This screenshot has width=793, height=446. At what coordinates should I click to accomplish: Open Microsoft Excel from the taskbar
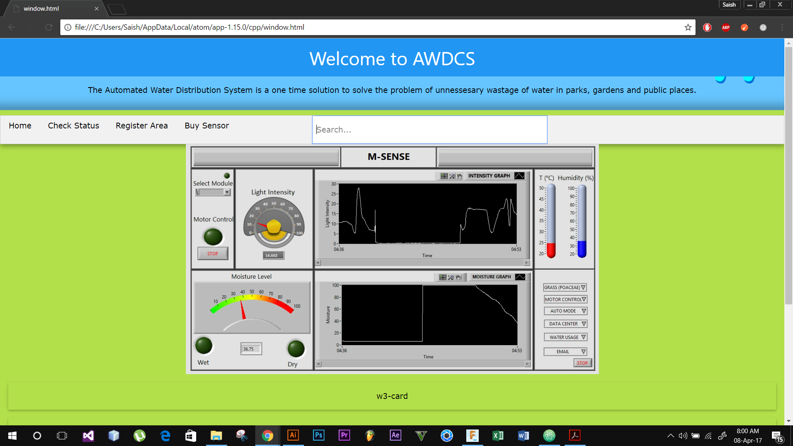click(x=498, y=435)
